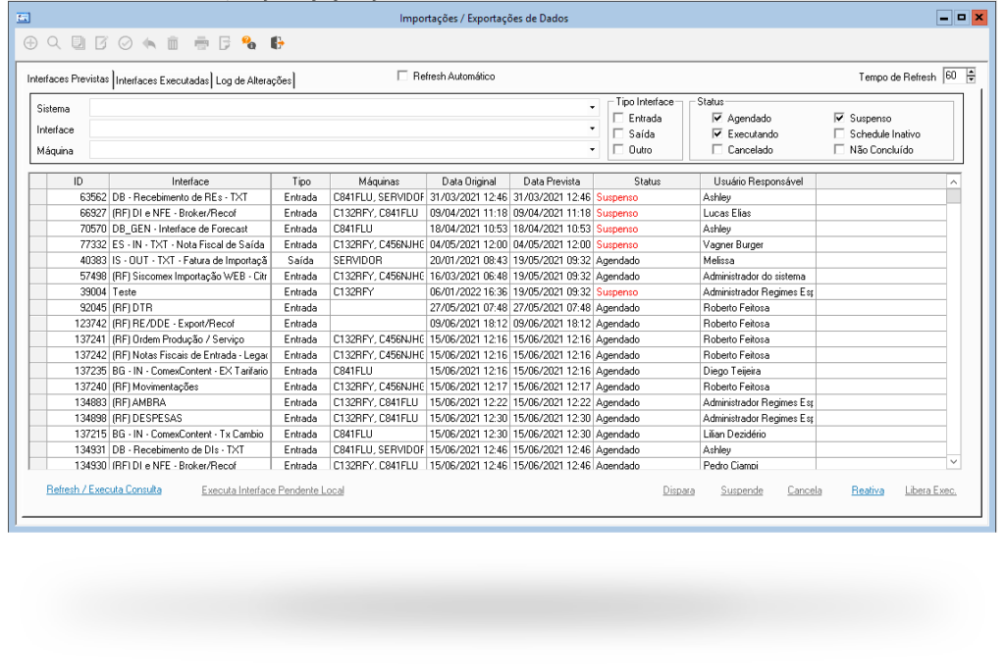The height and width of the screenshot is (671, 1005).
Task: Click the trash delete icon
Action: tap(173, 43)
